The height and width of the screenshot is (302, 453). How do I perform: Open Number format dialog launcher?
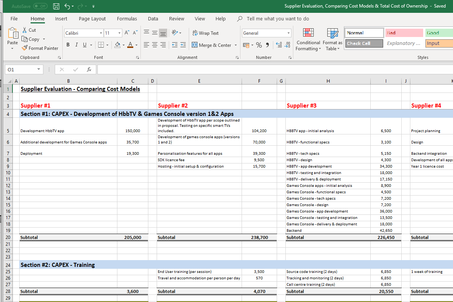pyautogui.click(x=290, y=58)
